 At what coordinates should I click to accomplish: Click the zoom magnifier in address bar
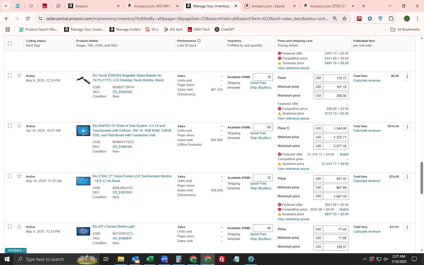335,19
